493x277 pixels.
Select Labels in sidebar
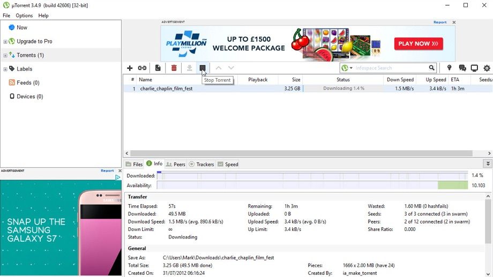24,69
